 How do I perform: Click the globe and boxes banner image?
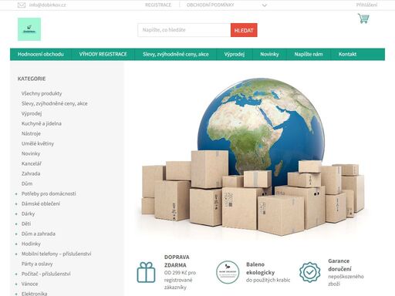(254, 156)
